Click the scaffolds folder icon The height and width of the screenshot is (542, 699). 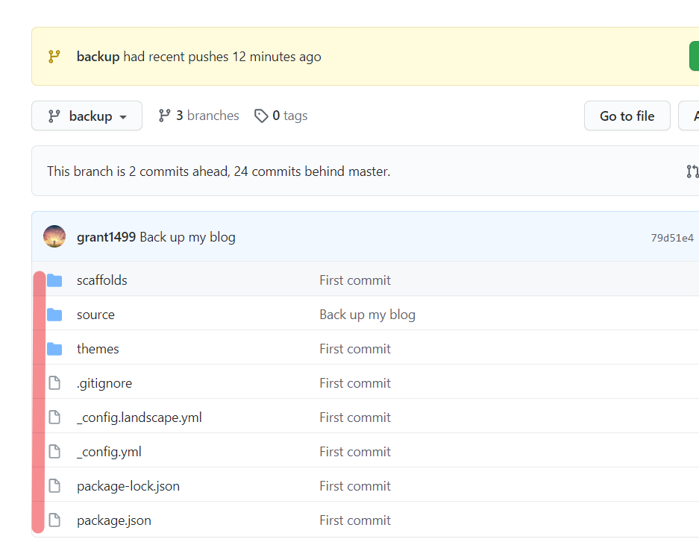pos(54,280)
